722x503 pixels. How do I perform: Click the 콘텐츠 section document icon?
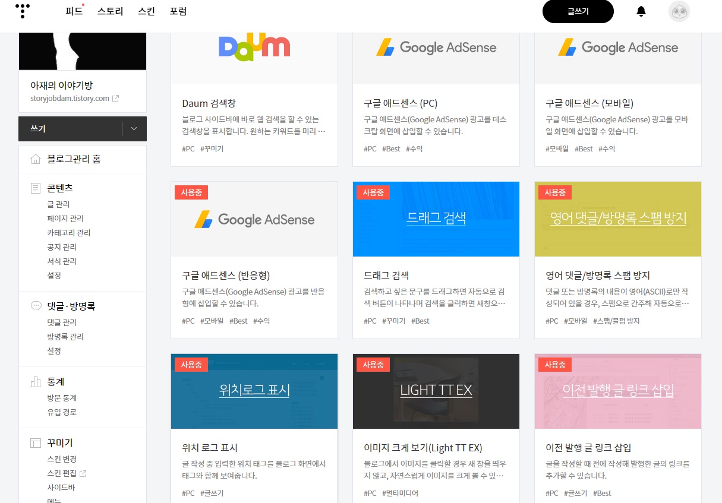click(36, 188)
